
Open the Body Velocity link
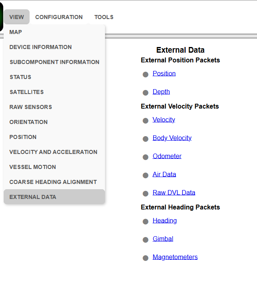click(x=172, y=138)
